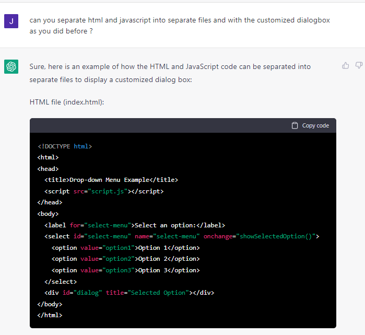365x335 pixels.
Task: Click the opening '<head>' code line
Action: click(x=48, y=169)
